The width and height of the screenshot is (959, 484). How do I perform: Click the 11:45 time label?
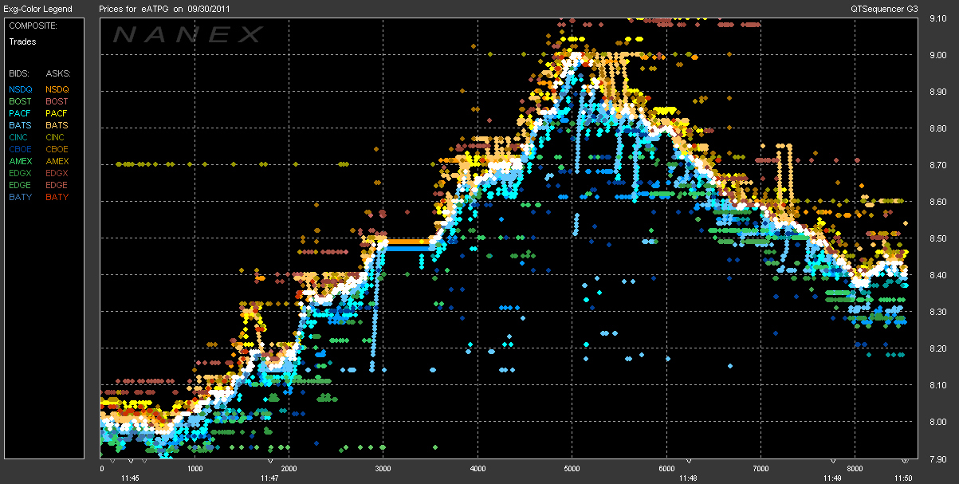pos(130,478)
